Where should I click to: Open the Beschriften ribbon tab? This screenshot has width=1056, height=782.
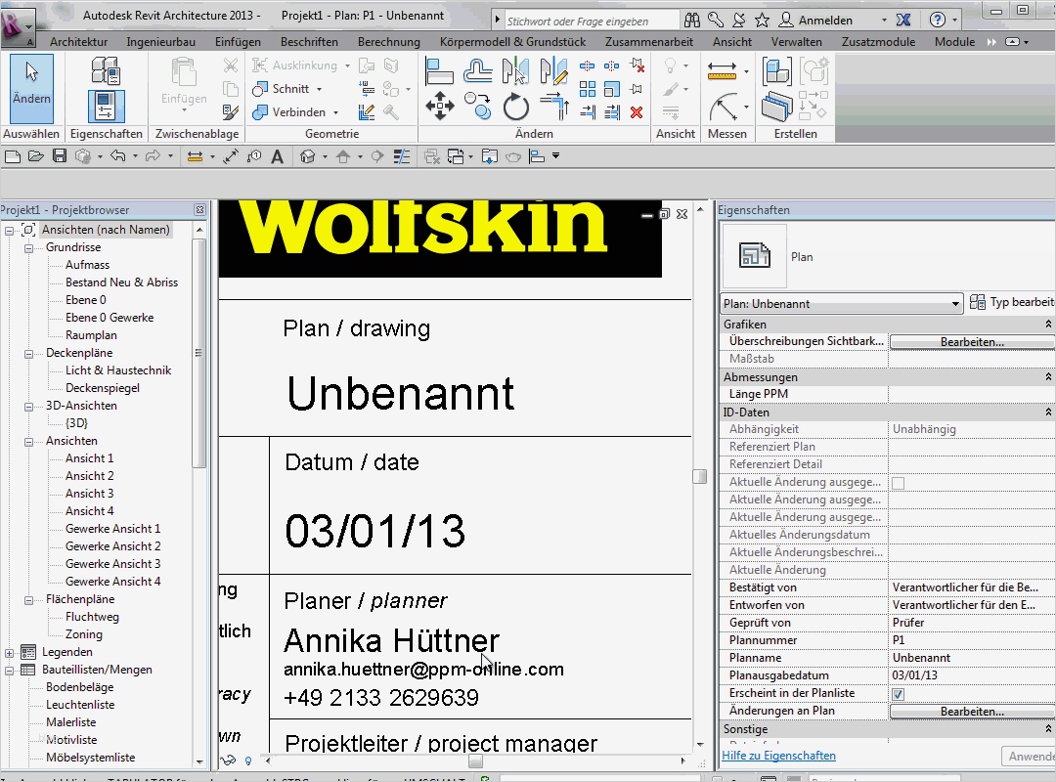pos(309,42)
